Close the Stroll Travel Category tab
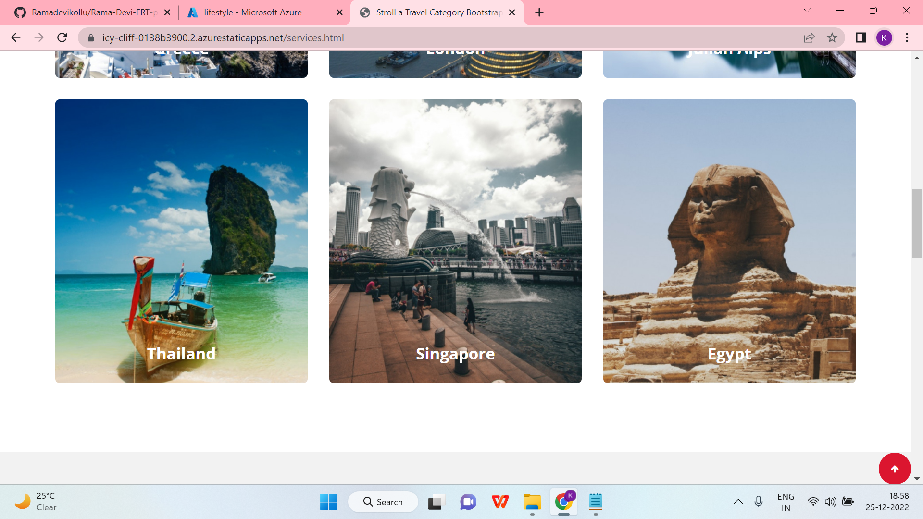The height and width of the screenshot is (519, 923). click(x=512, y=12)
